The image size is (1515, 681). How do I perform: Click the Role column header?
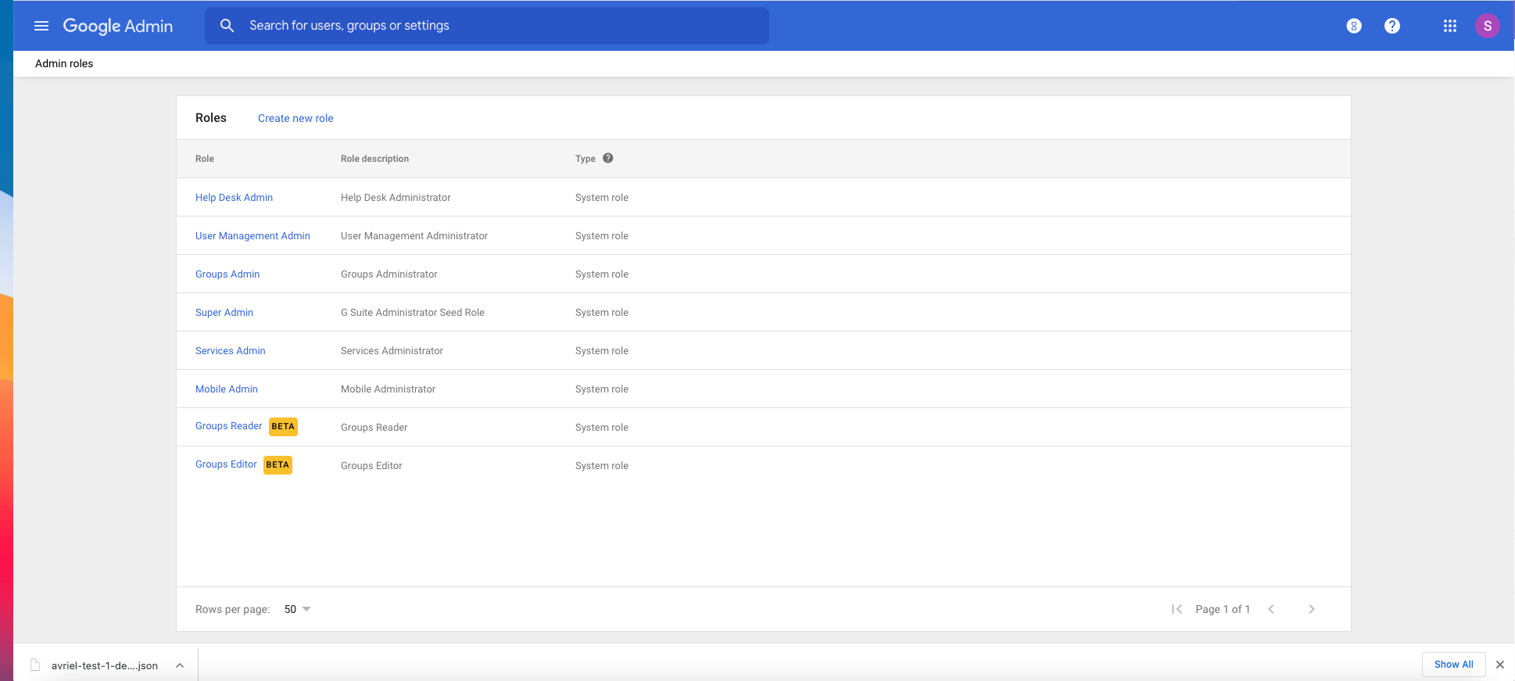tap(205, 159)
